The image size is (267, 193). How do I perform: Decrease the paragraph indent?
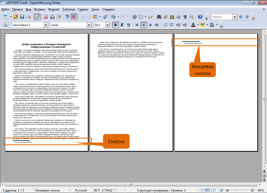[178, 25]
